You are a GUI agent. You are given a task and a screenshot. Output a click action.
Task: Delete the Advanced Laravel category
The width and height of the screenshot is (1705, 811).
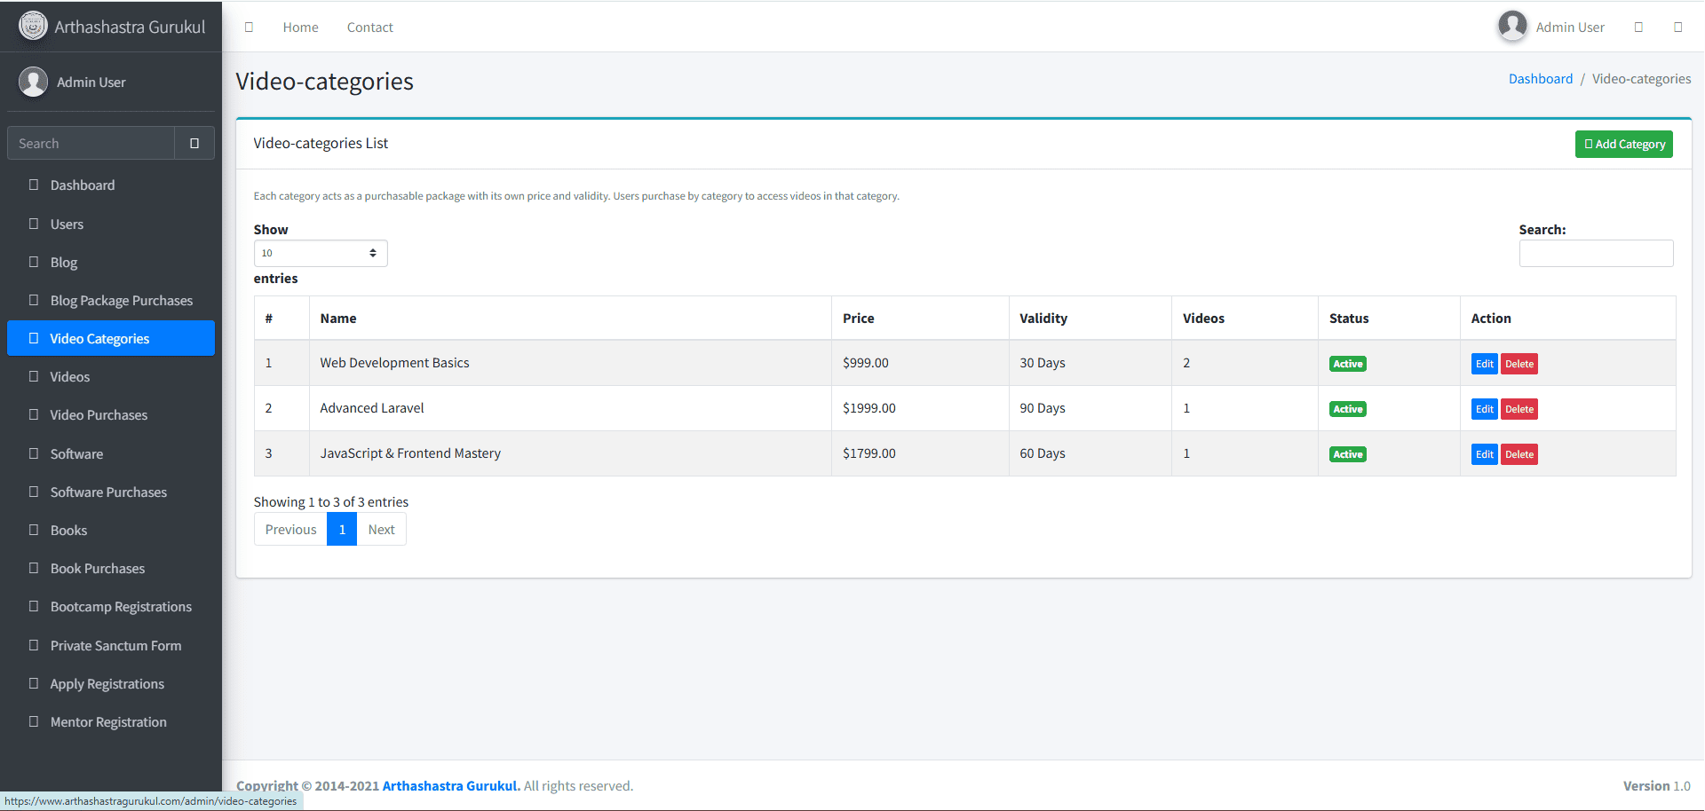coord(1519,409)
